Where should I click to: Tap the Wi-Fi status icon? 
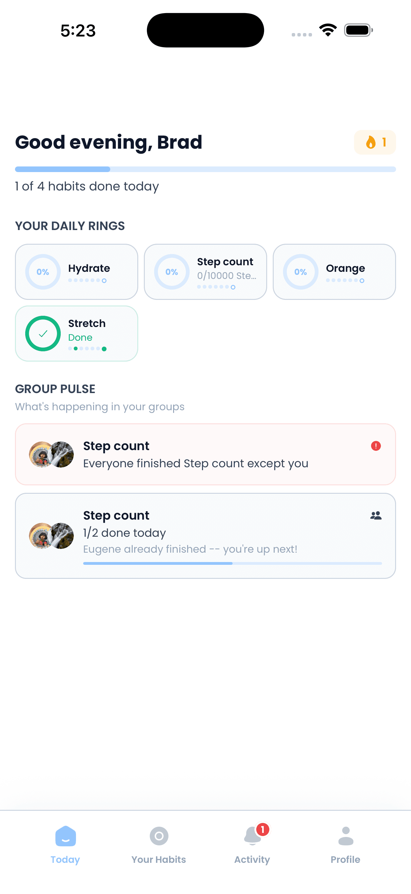tap(328, 30)
